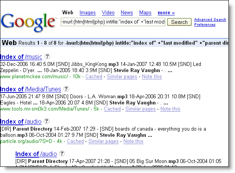Screen dimensions: 235x173
Task: Open the Index of /Media/Tunes result
Action: pyautogui.click(x=31, y=89)
